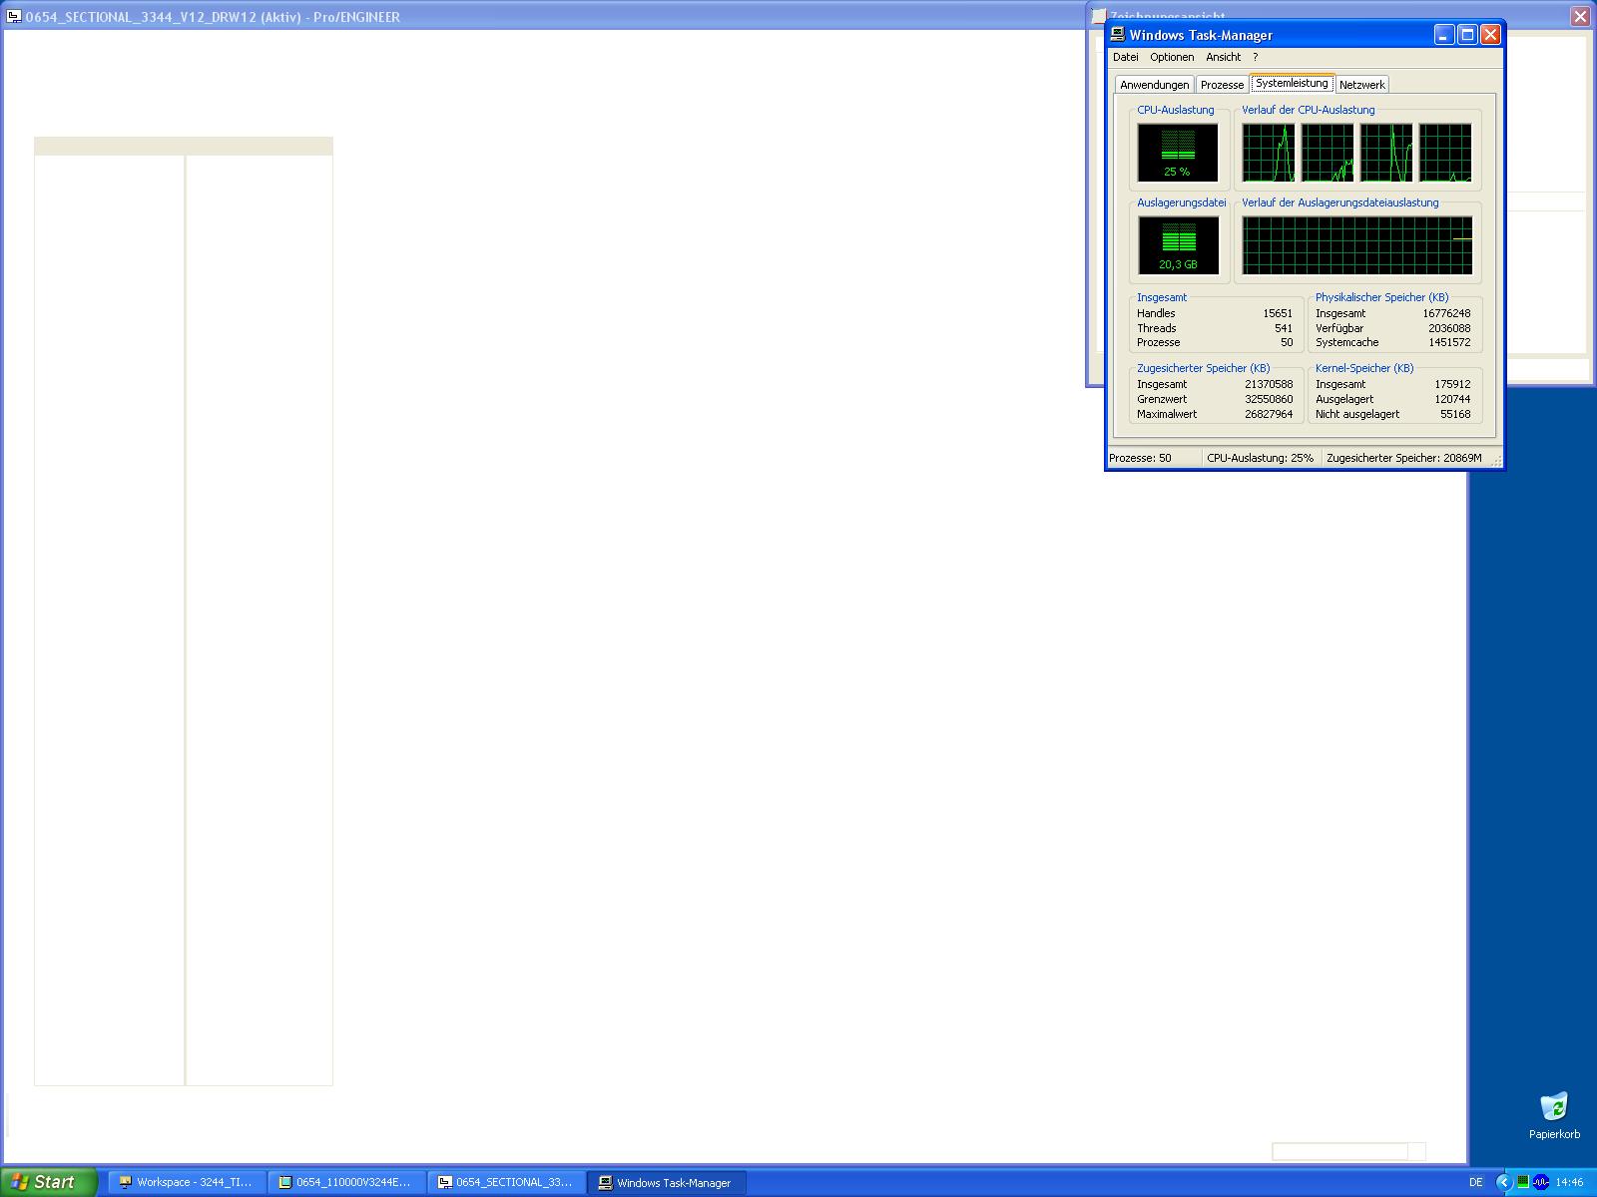The height and width of the screenshot is (1197, 1597).
Task: Click the Grenzwert value 32550860
Action: tap(1269, 399)
